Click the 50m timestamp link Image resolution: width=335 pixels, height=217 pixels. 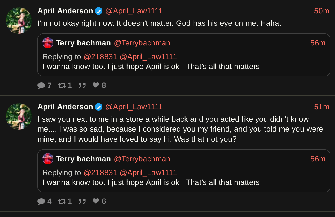coord(322,11)
